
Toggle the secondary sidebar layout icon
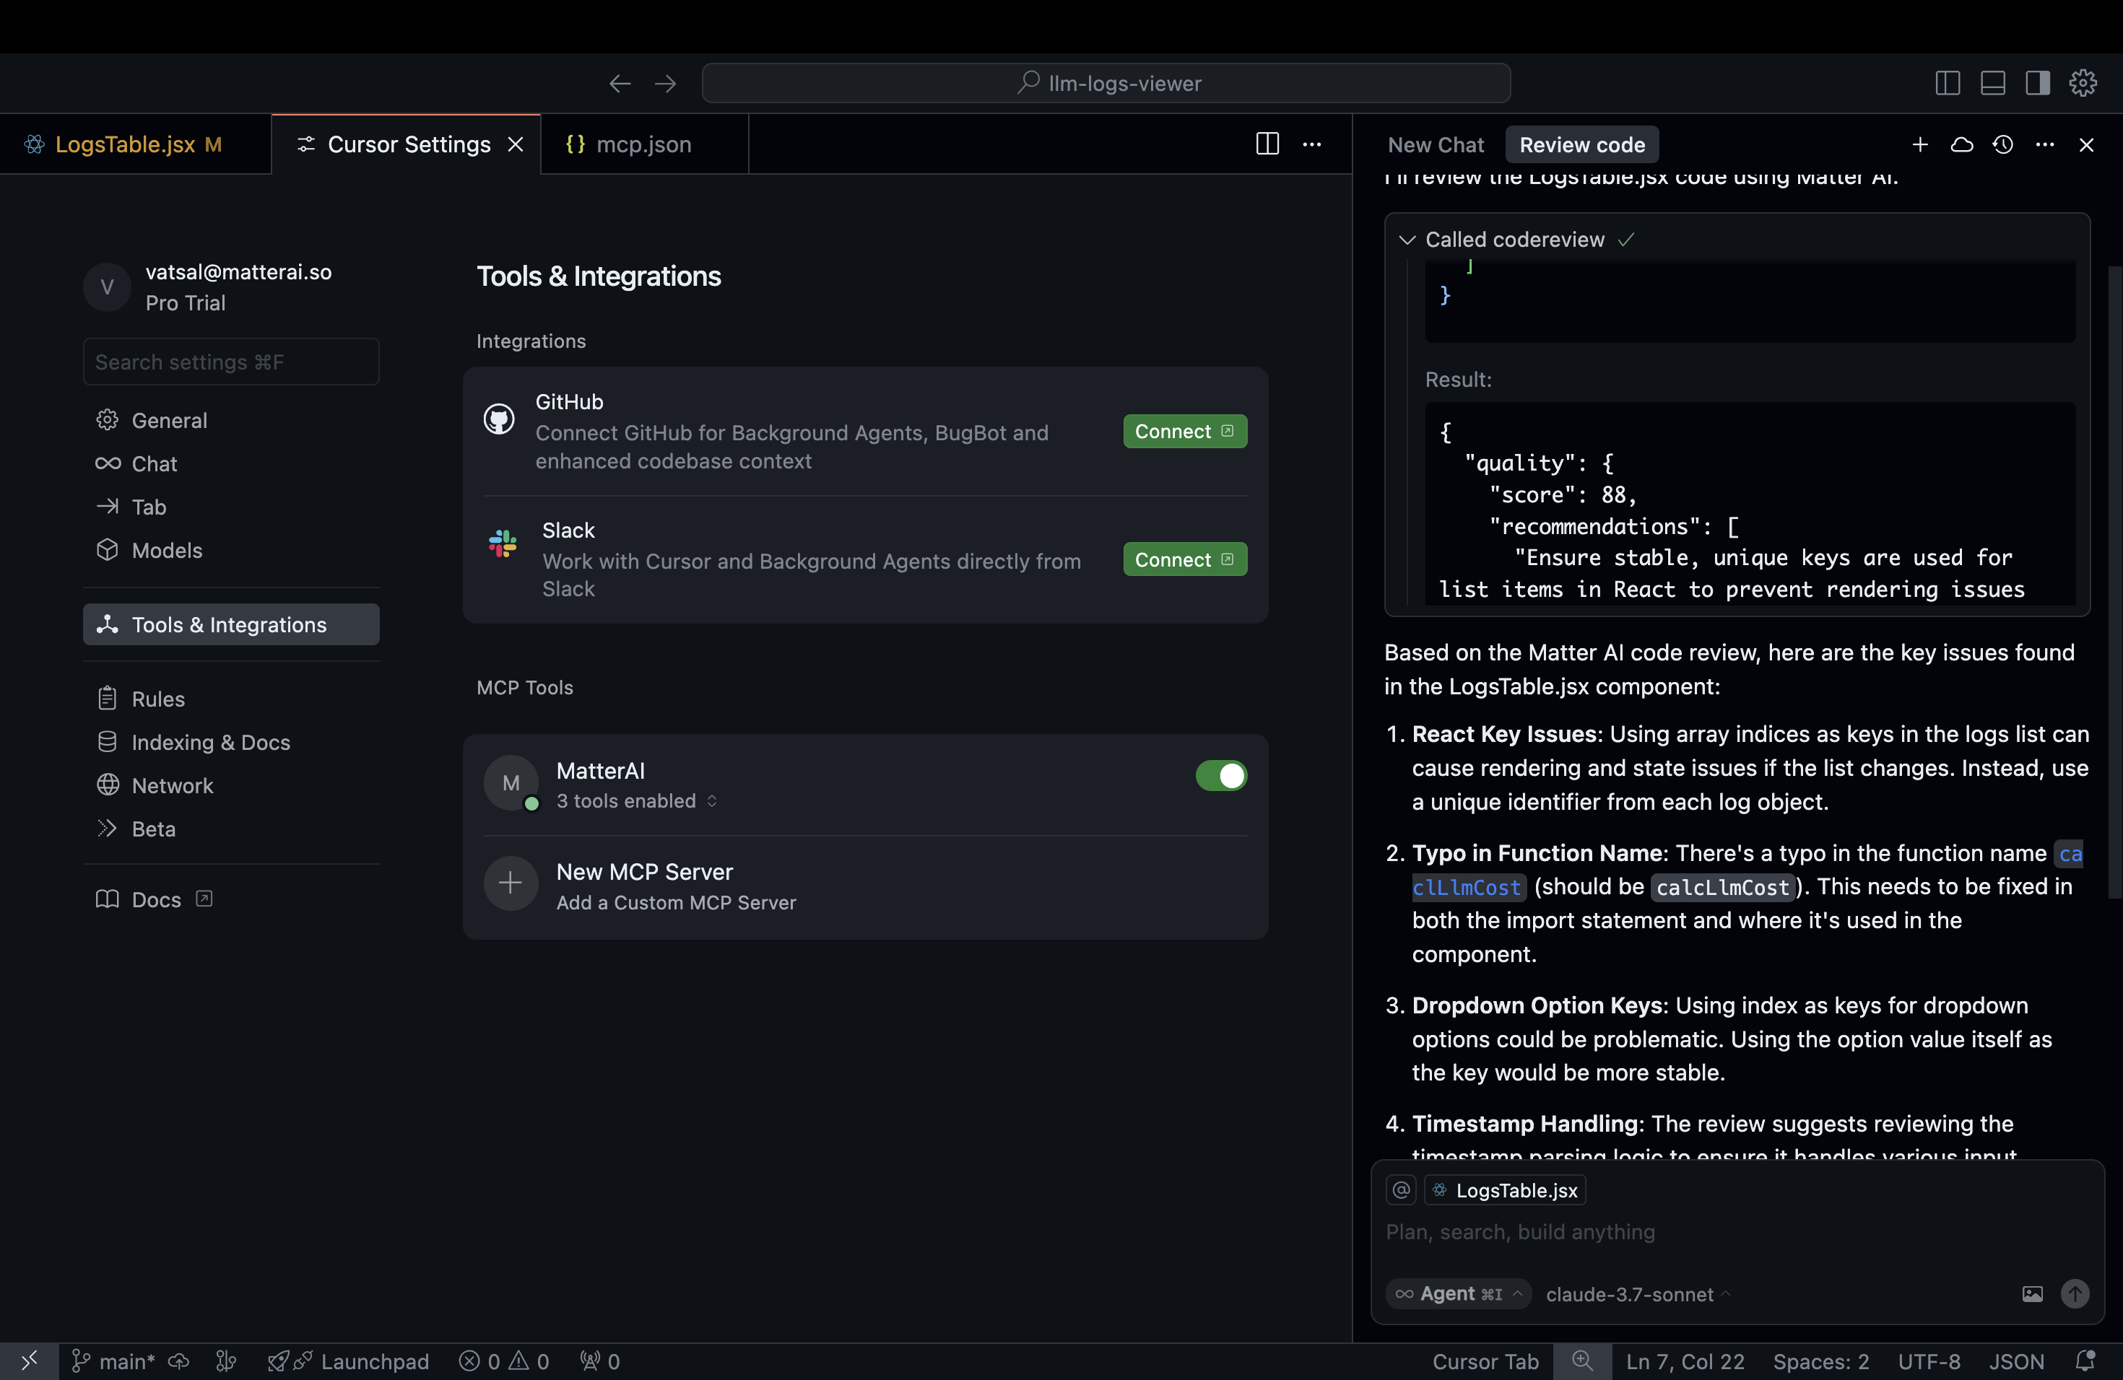[x=2037, y=83]
